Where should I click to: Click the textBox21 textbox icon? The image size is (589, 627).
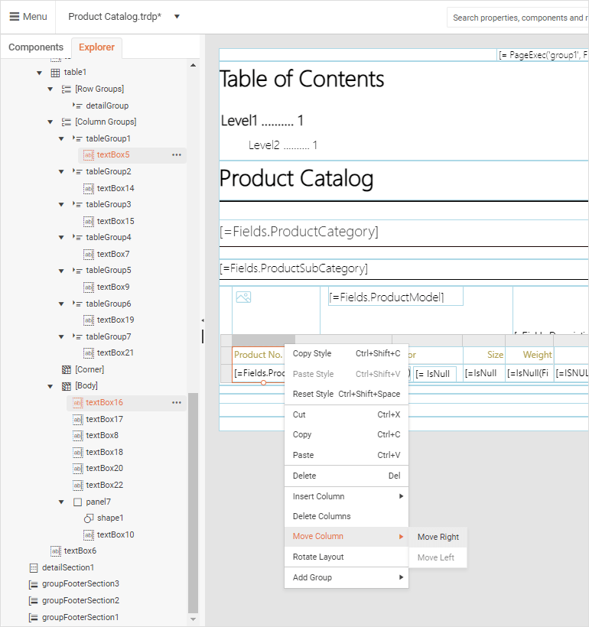(89, 353)
